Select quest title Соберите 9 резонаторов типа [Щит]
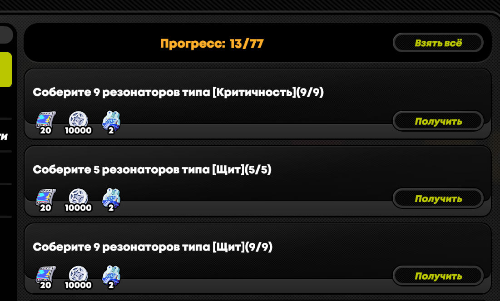500x301 pixels. pos(153,247)
